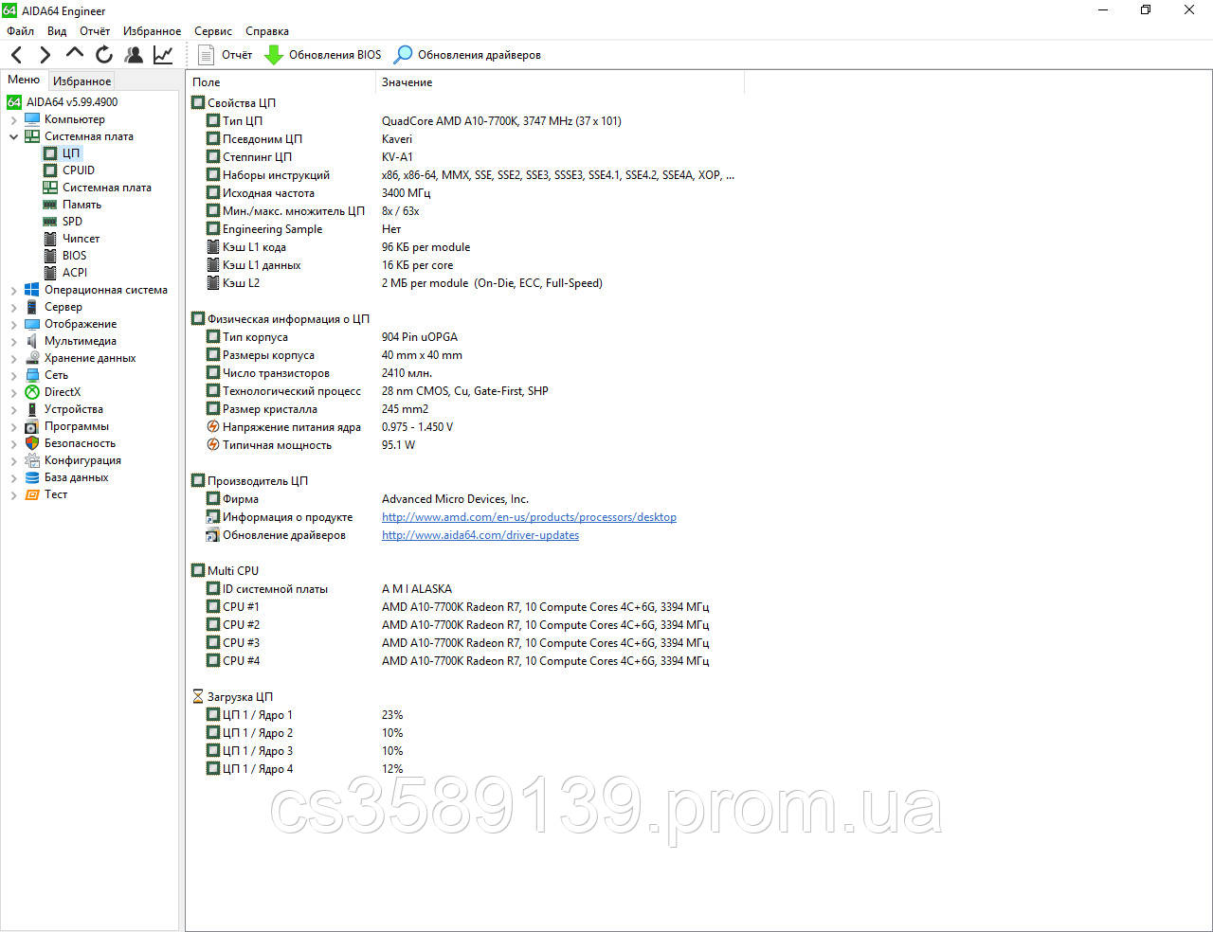Expand the DirectX tree node
This screenshot has height=932, width=1213.
(13, 393)
